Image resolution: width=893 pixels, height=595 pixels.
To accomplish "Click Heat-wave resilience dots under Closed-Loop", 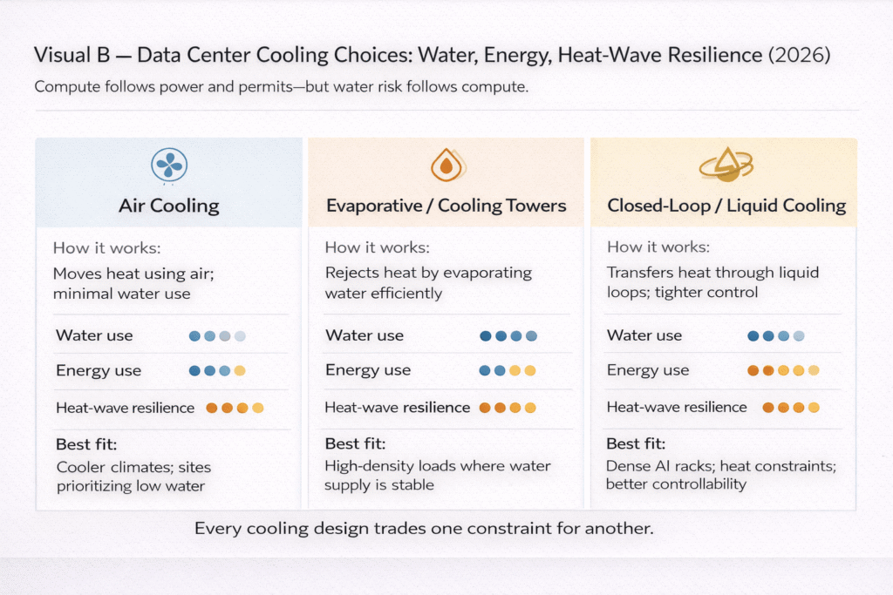I will point(791,407).
